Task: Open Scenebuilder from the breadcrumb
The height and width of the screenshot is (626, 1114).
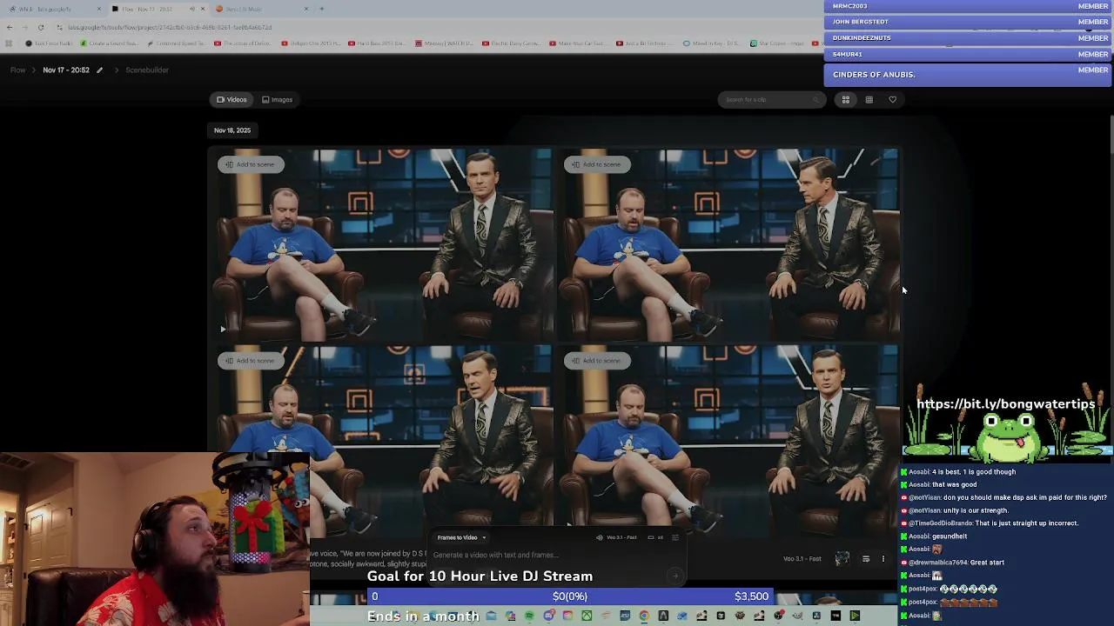Action: tap(147, 70)
